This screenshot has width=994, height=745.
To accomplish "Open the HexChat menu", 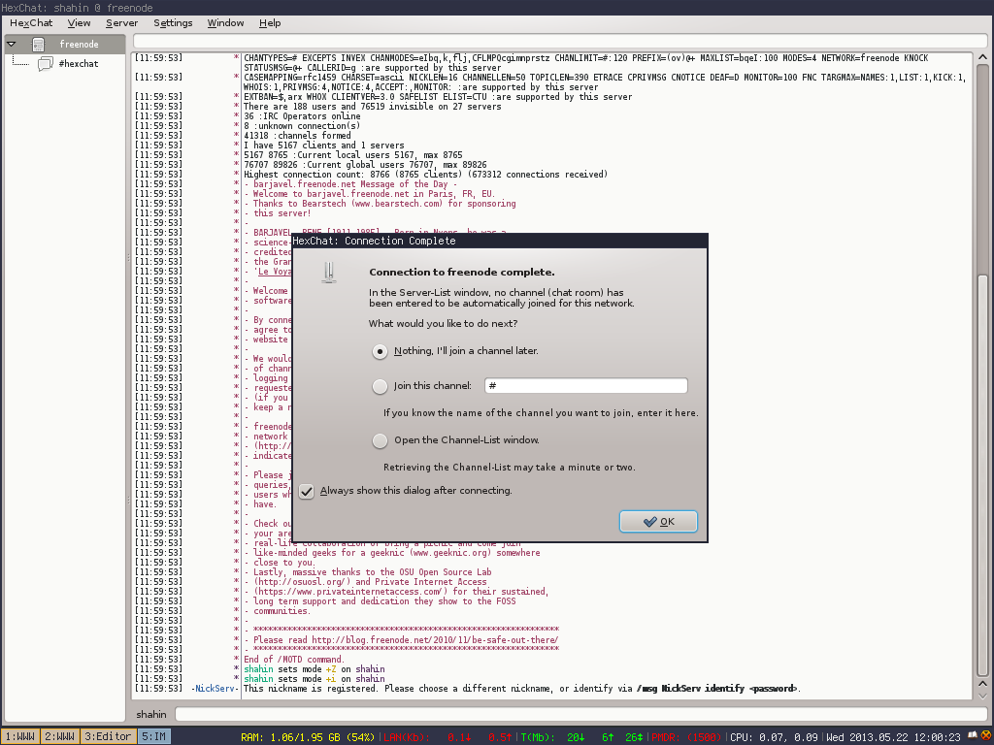I will click(x=31, y=23).
